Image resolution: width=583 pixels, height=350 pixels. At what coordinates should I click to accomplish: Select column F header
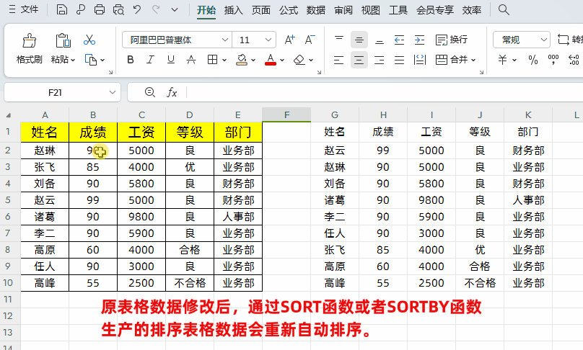point(286,115)
